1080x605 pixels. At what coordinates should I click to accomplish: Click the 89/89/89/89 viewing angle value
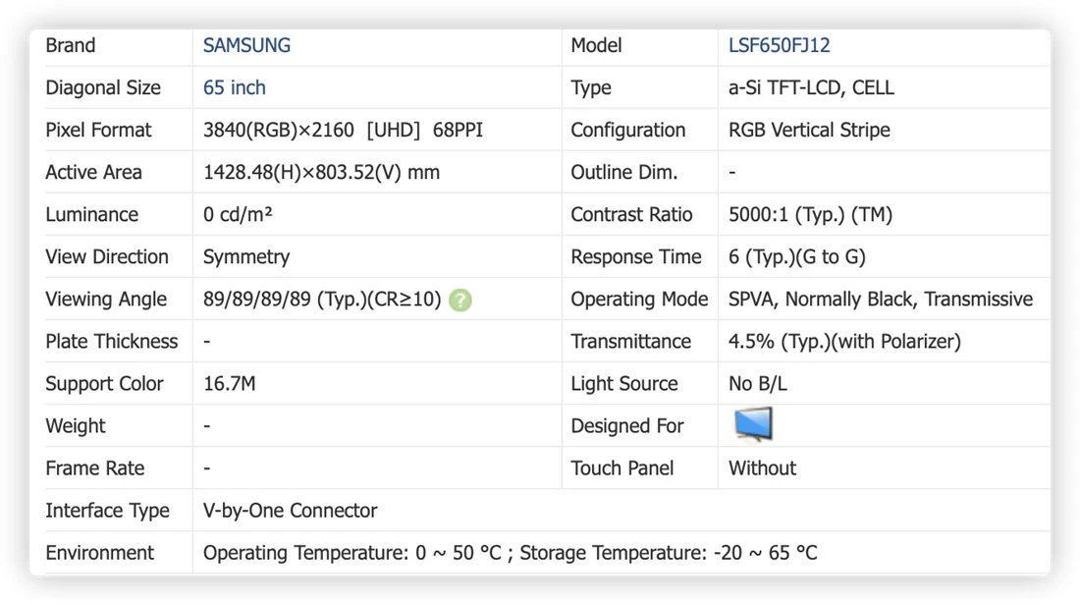pos(322,299)
